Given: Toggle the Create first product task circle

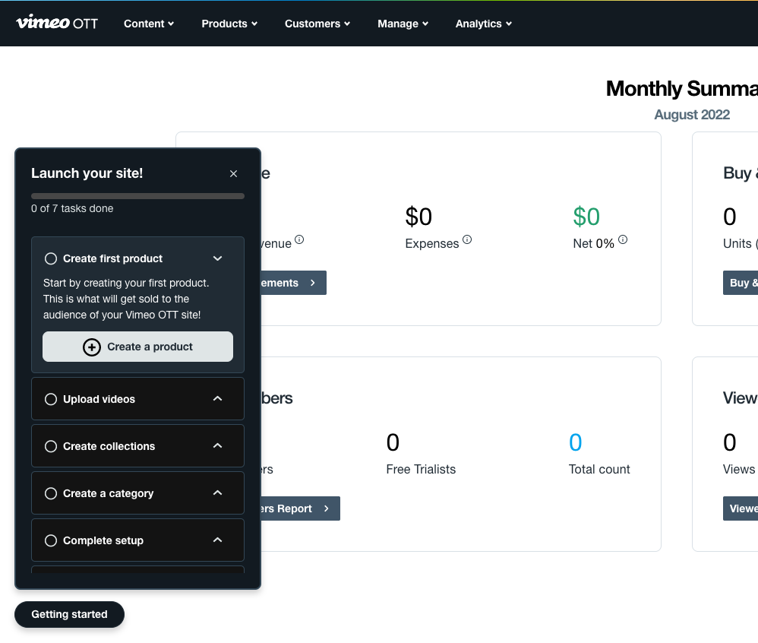Looking at the screenshot, I should [51, 258].
